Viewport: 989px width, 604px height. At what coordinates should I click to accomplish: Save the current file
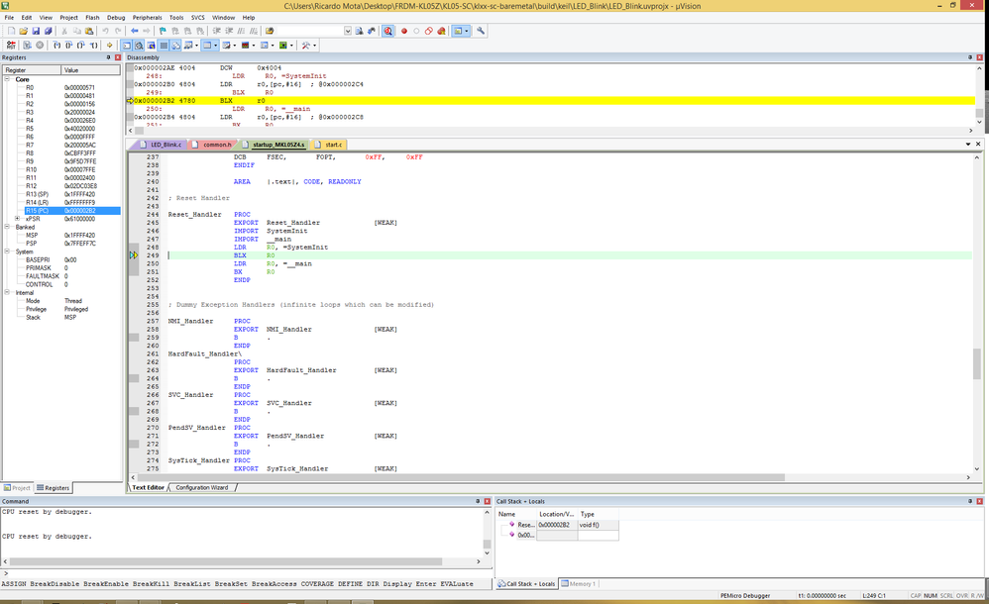point(36,31)
